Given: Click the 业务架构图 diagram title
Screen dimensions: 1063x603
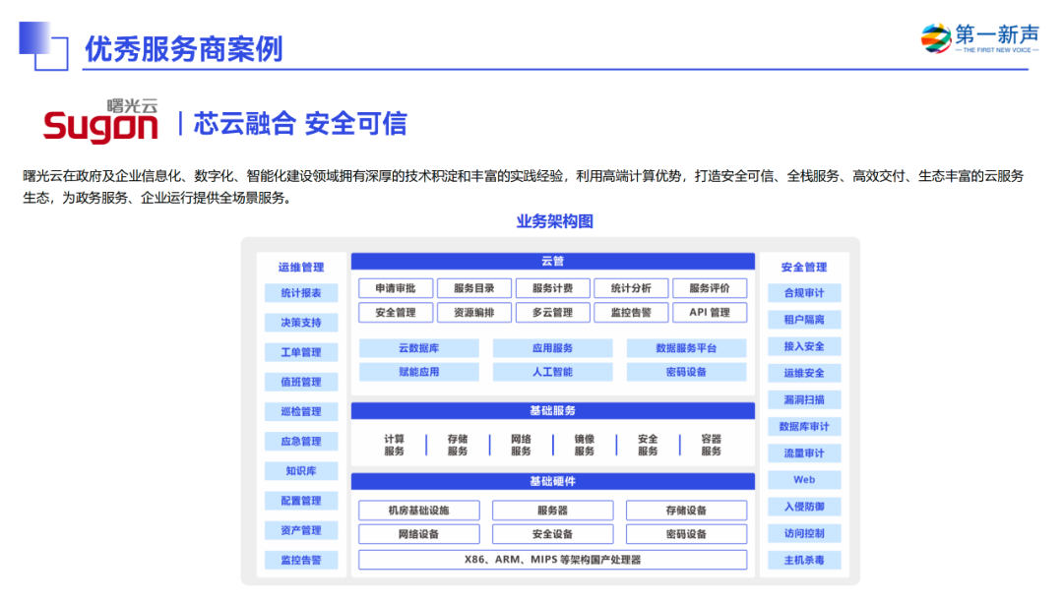Looking at the screenshot, I should [554, 221].
